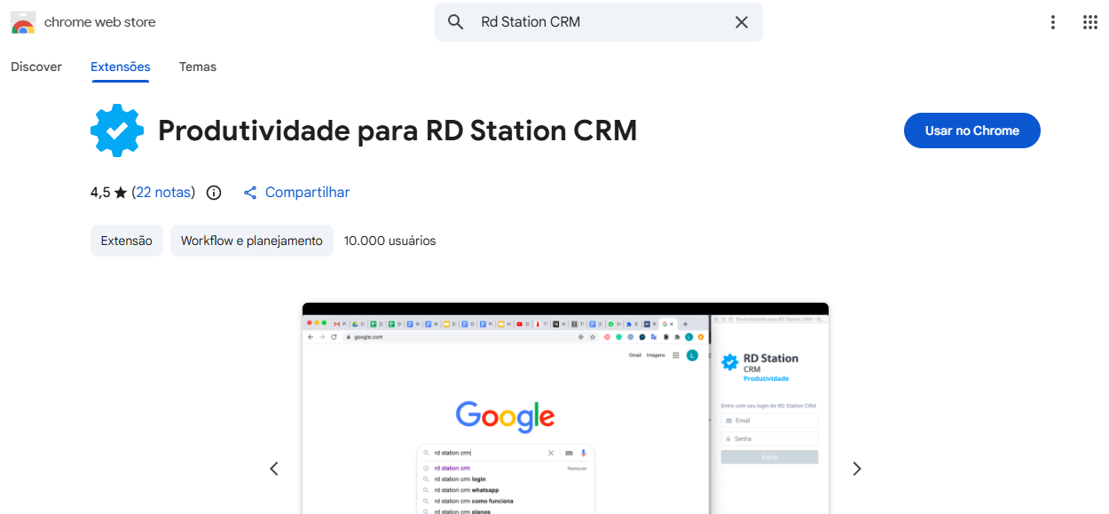The height and width of the screenshot is (514, 1109).
Task: Click the 10.000 usuários text
Action: point(390,241)
